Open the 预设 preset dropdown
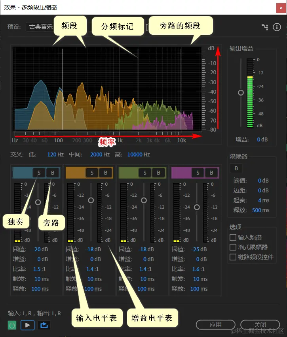Image resolution: width=287 pixels, height=337 pixels. (x=40, y=27)
